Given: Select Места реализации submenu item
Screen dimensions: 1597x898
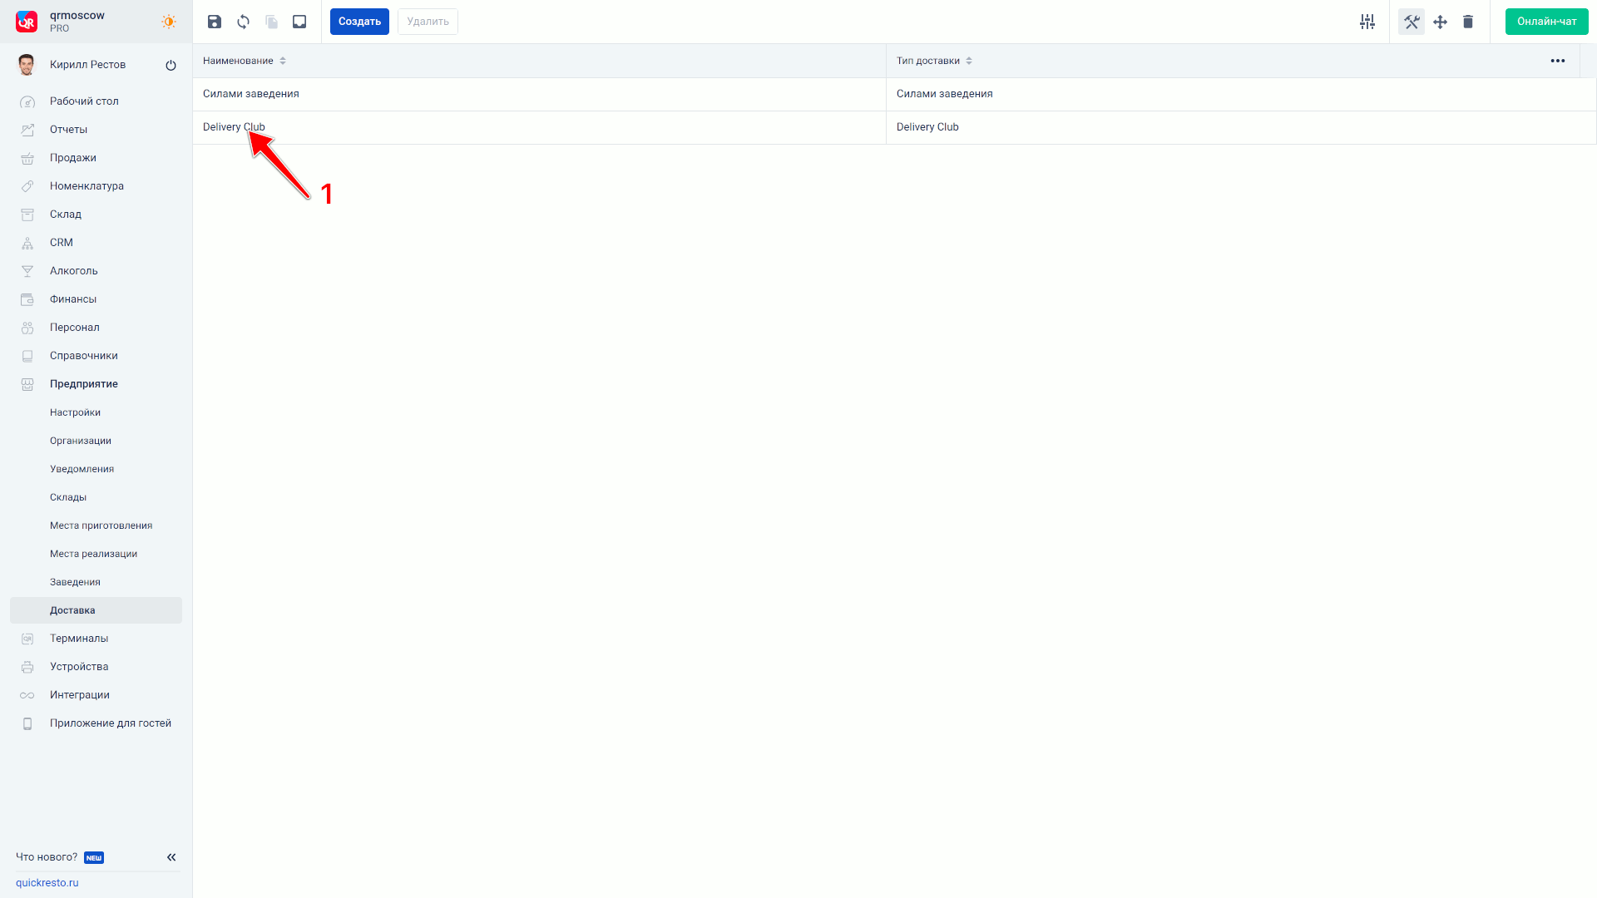Looking at the screenshot, I should pos(93,554).
